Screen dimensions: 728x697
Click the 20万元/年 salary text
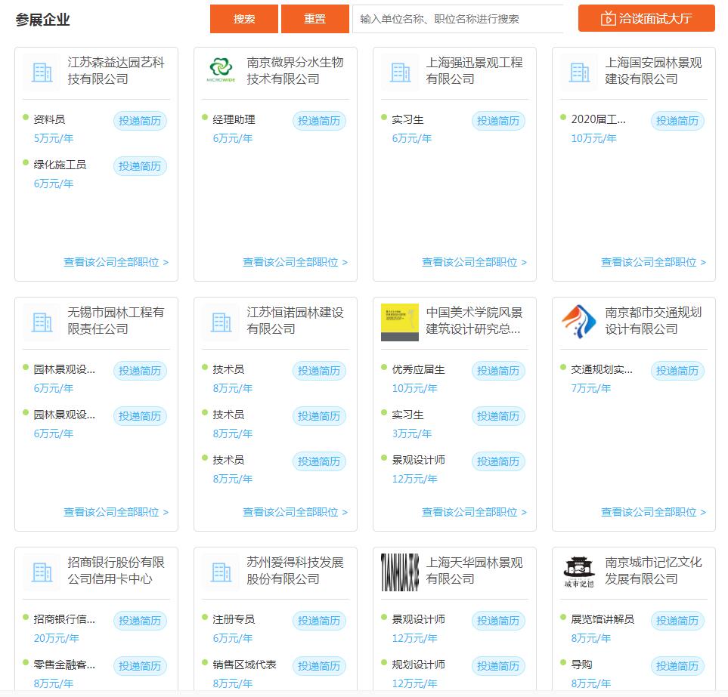[x=56, y=639]
